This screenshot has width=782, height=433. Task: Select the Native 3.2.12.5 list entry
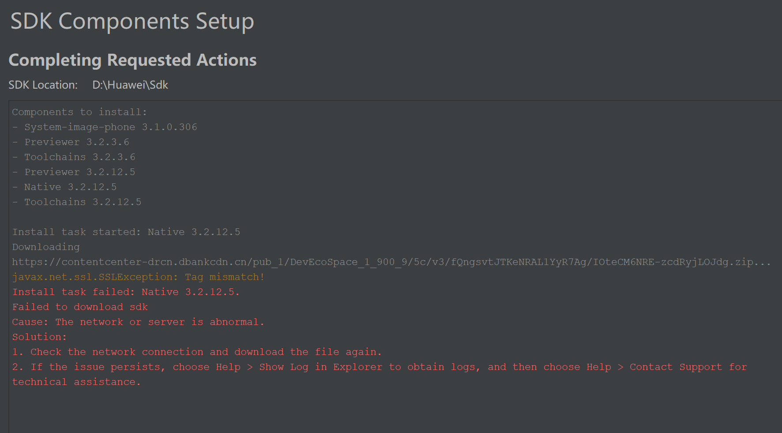click(64, 187)
